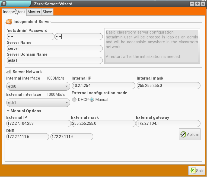Click the Independent Server folder icon
This screenshot has height=177, width=207.
[x=9, y=22]
